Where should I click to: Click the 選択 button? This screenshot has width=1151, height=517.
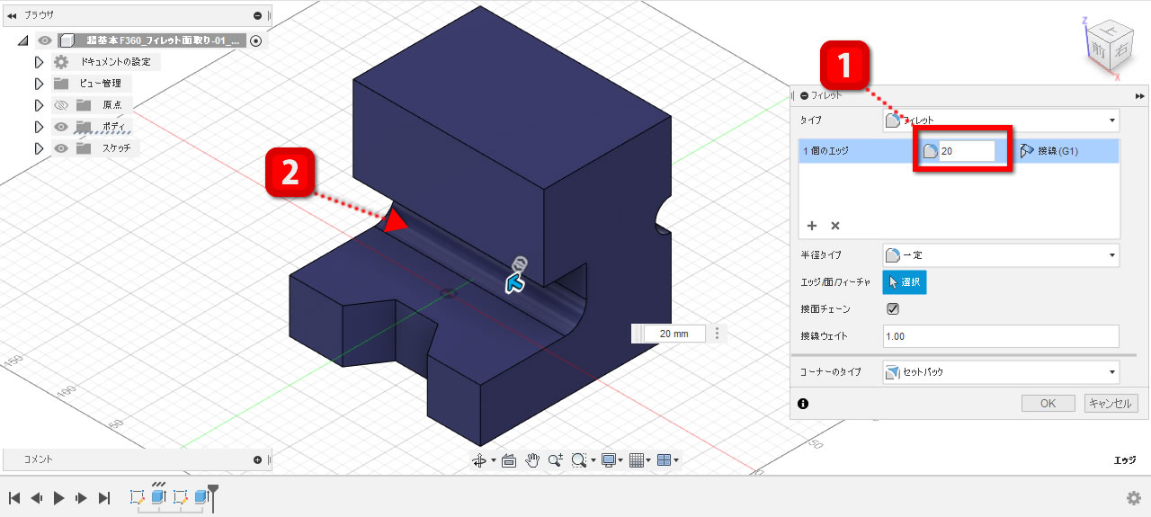pyautogui.click(x=905, y=282)
